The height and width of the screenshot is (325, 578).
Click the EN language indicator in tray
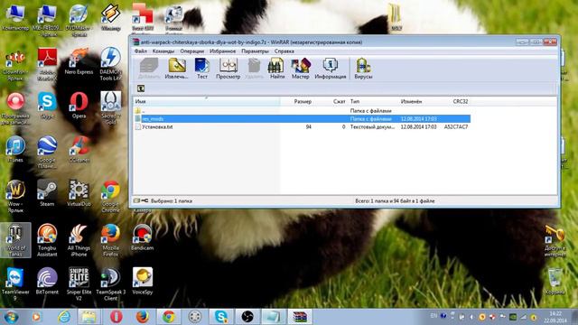(433, 316)
